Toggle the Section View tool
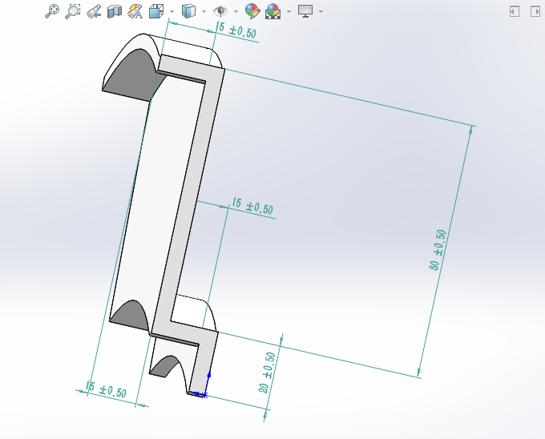The image size is (545, 439). pyautogui.click(x=115, y=11)
